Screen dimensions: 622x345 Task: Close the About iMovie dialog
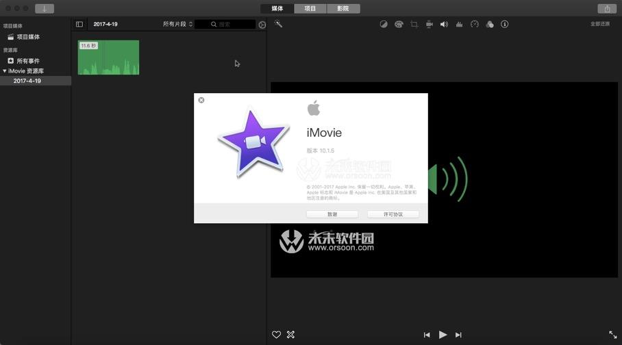click(x=201, y=100)
